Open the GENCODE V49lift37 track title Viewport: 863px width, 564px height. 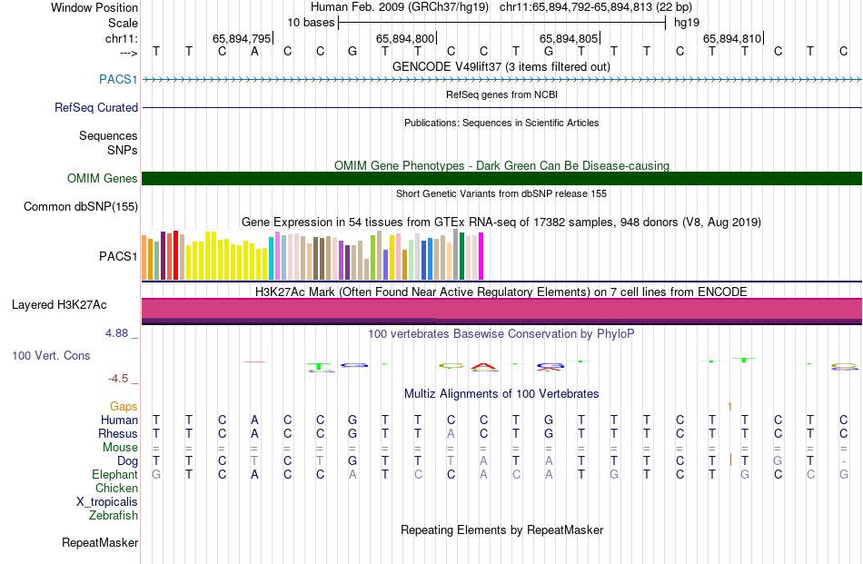tap(501, 66)
